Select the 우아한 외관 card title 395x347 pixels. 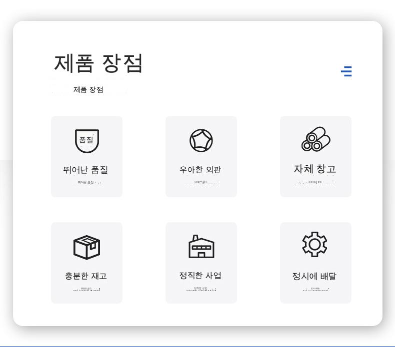tap(200, 170)
